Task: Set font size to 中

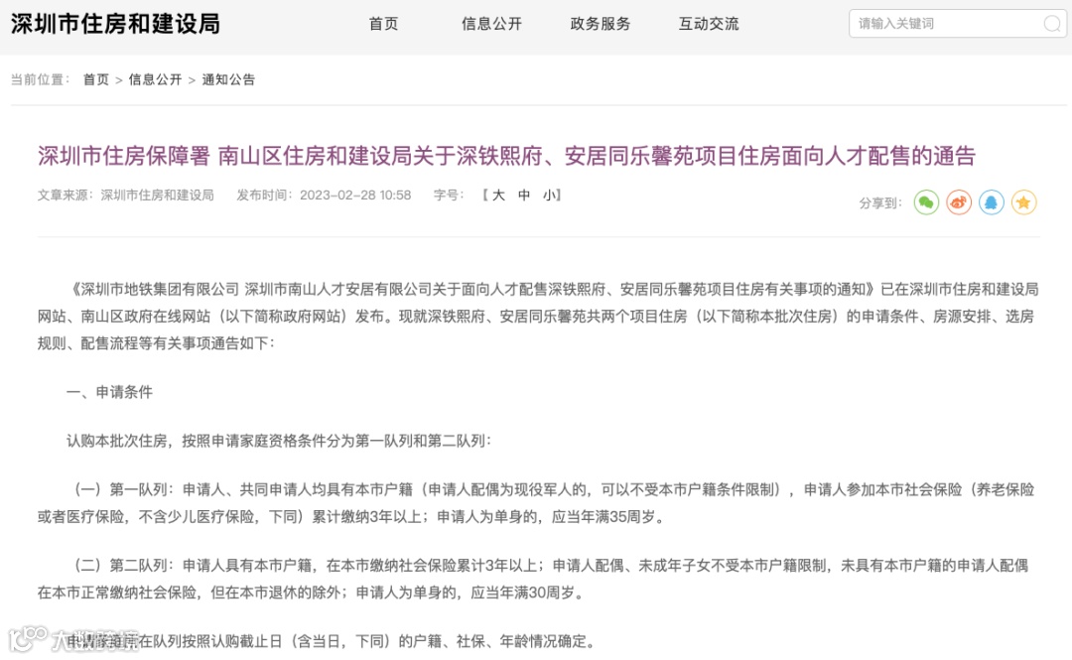Action: point(524,196)
